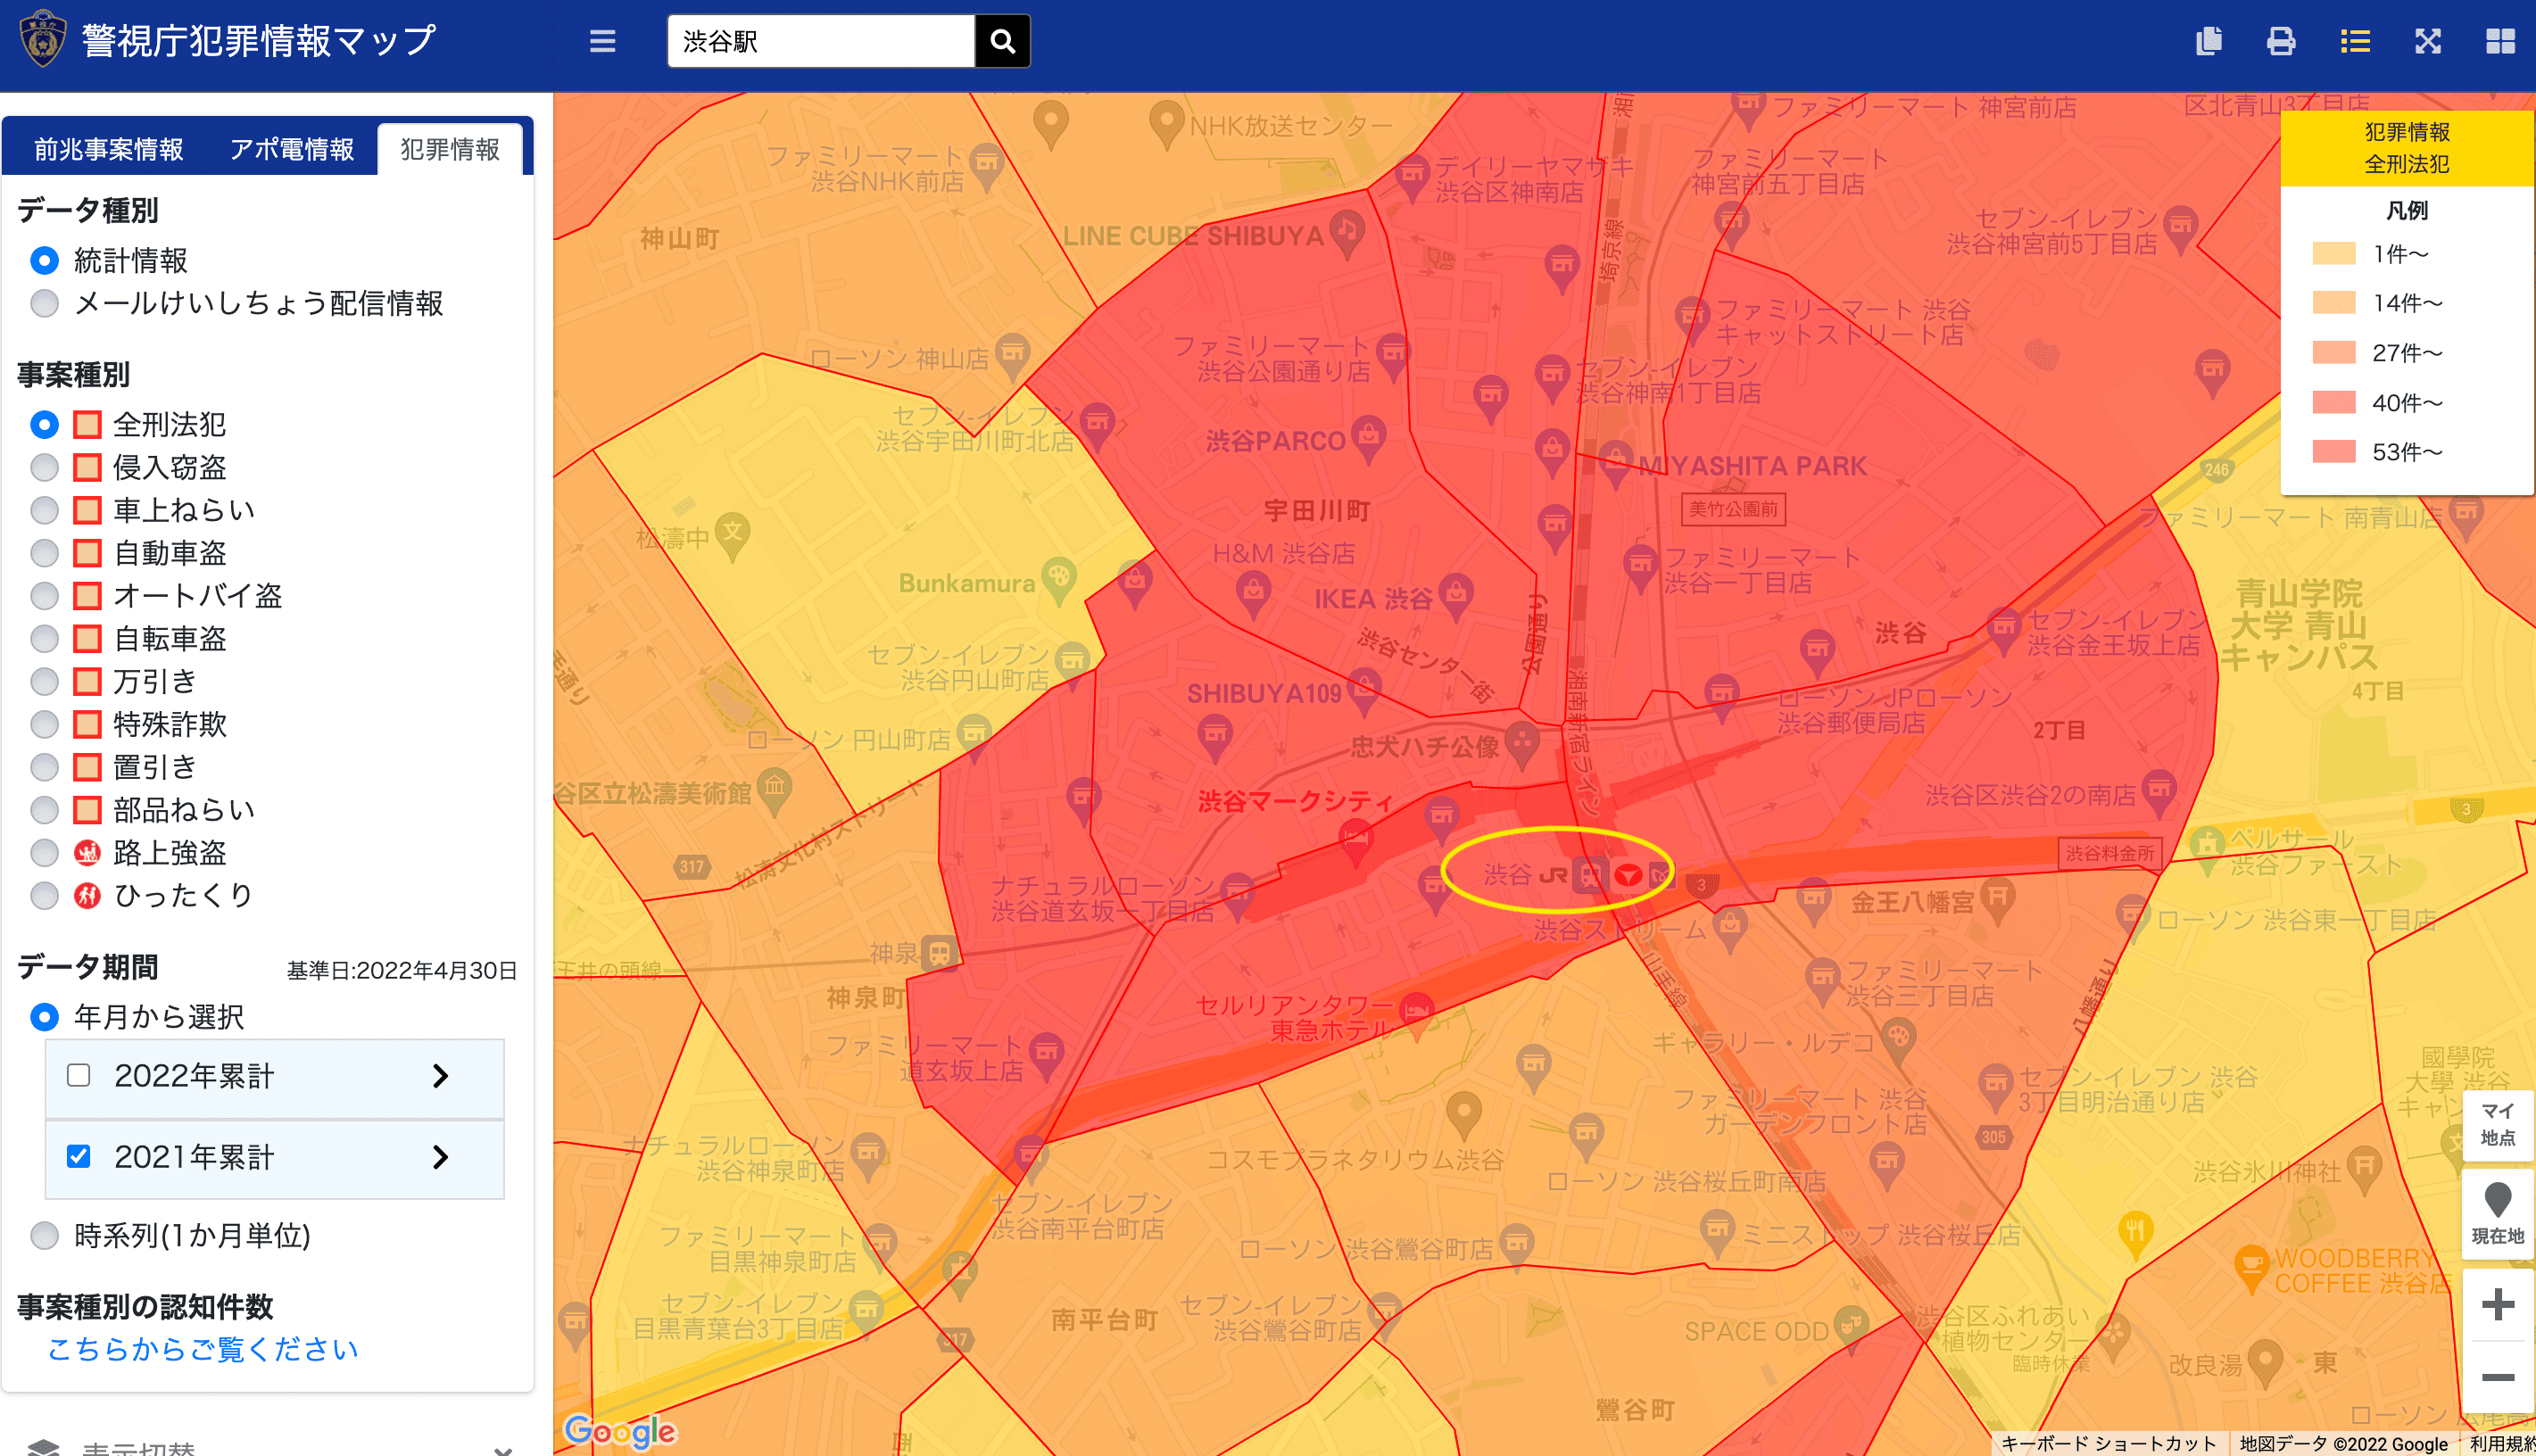Click 利用規約 link at map bottom
Screen dimensions: 2536x1456
tap(2502, 1444)
